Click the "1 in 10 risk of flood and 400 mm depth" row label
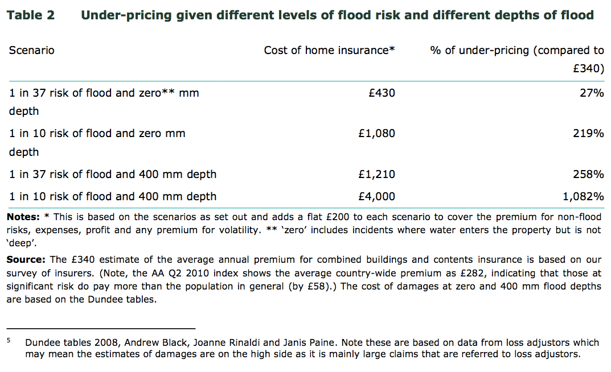Image resolution: width=611 pixels, height=372 pixels. pos(113,197)
